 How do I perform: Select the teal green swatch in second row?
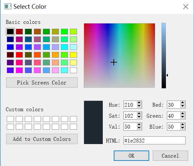tap(46, 39)
